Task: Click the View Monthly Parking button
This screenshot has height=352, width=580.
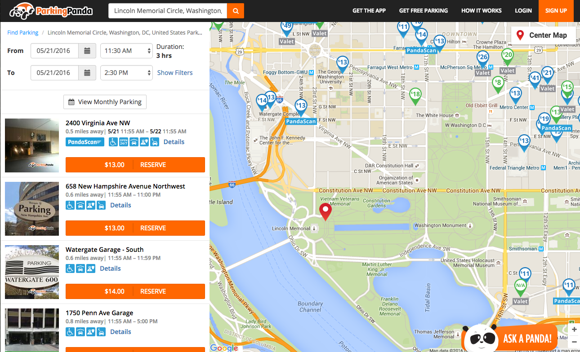Action: (105, 102)
